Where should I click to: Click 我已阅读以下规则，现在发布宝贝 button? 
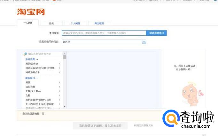coord(100,125)
